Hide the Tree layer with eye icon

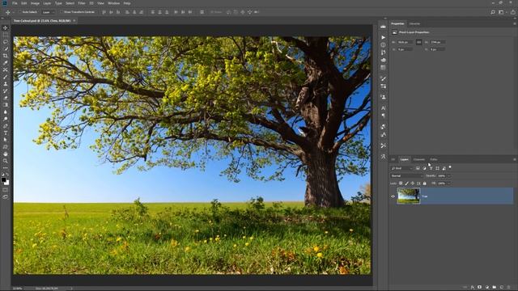click(x=393, y=196)
